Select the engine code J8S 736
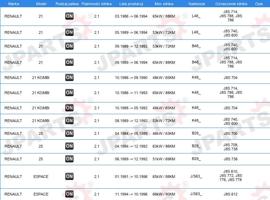 [231, 159]
